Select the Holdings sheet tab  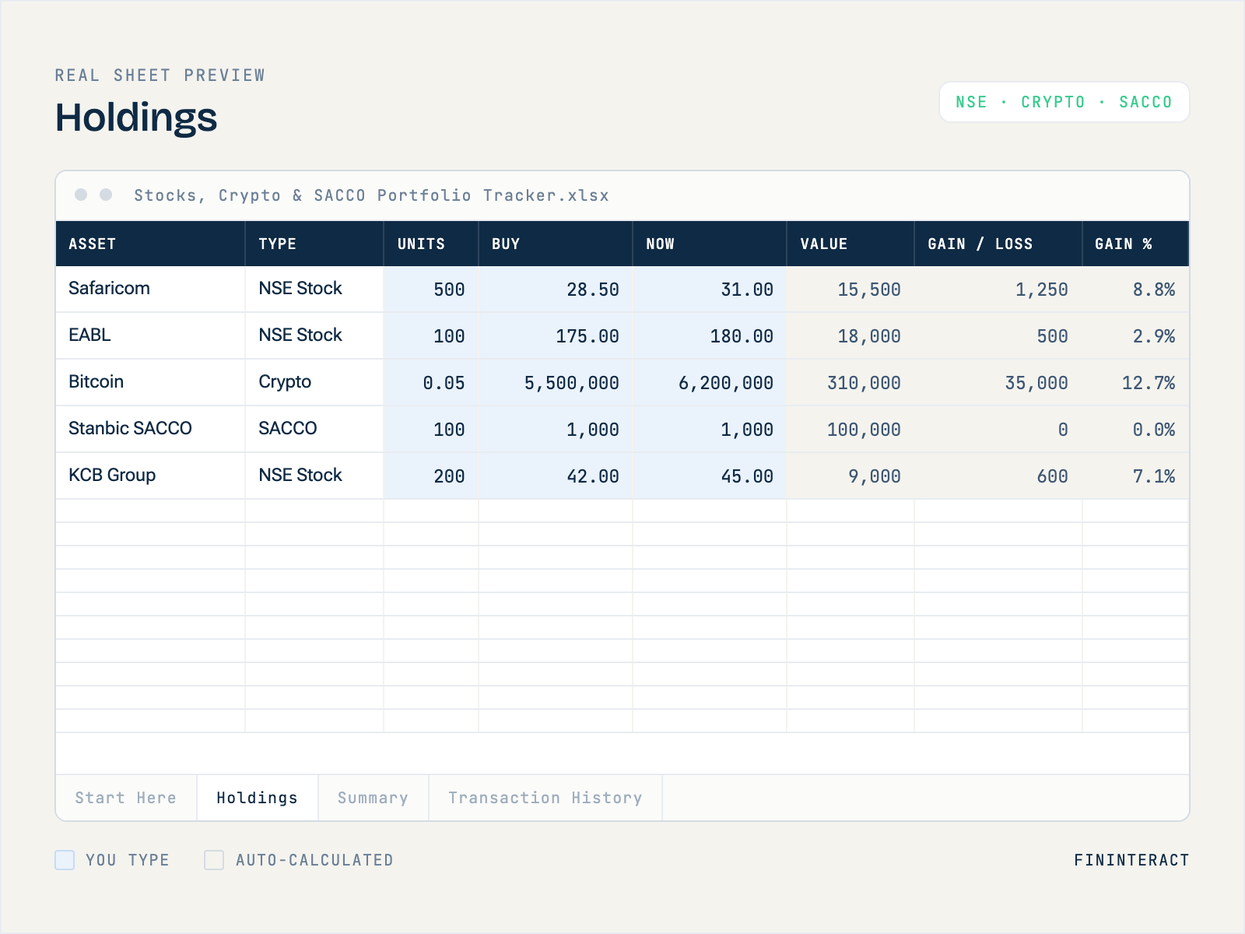[258, 798]
